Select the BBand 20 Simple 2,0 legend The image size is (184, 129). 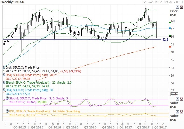coord(39,83)
